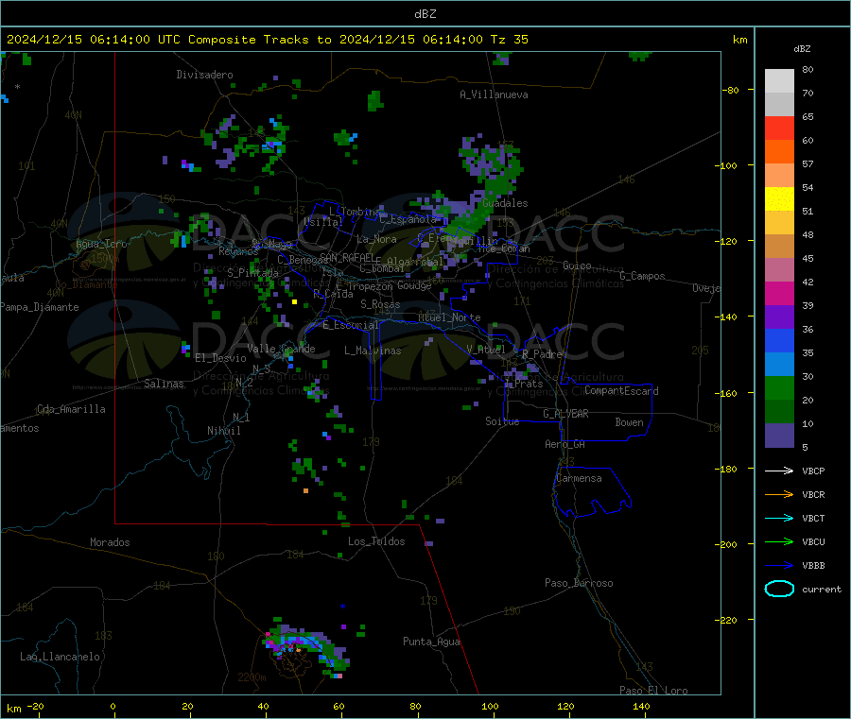Click the 'El_Desvio' place label
This screenshot has width=851, height=719.
tap(221, 358)
